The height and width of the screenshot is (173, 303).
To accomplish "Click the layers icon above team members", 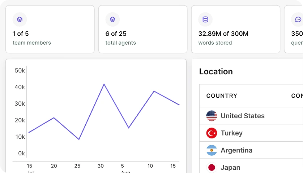I will (20, 19).
